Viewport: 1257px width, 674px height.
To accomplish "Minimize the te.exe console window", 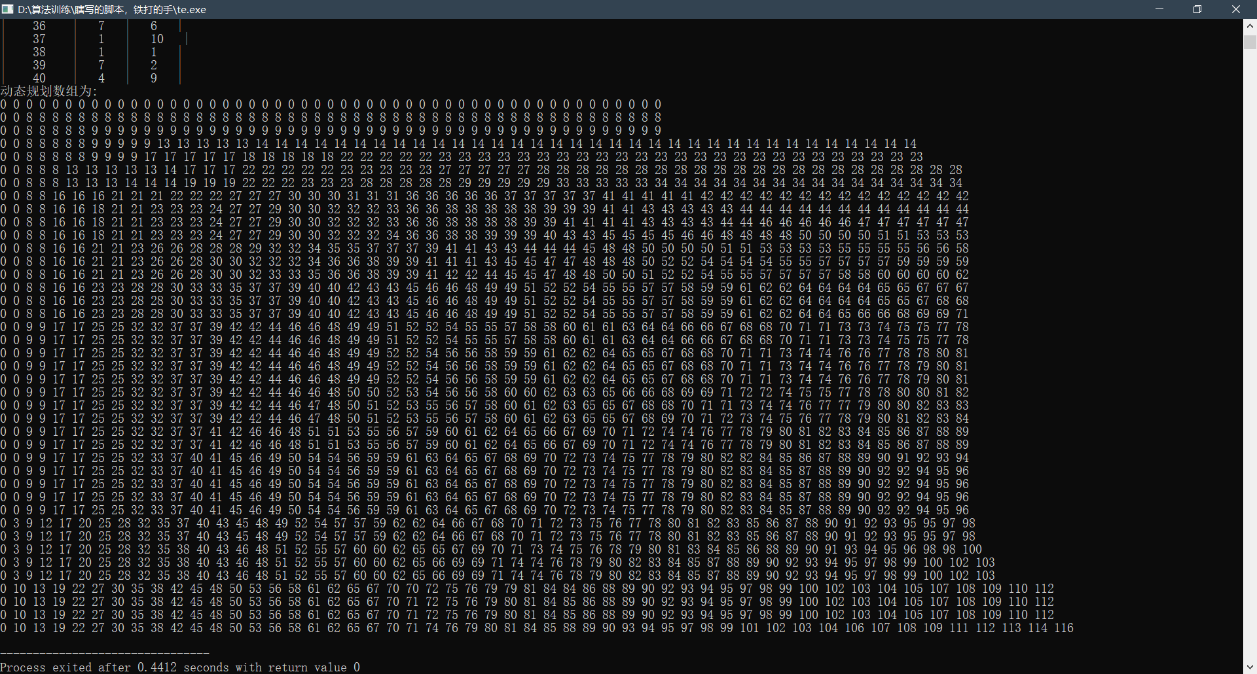I will click(1159, 9).
